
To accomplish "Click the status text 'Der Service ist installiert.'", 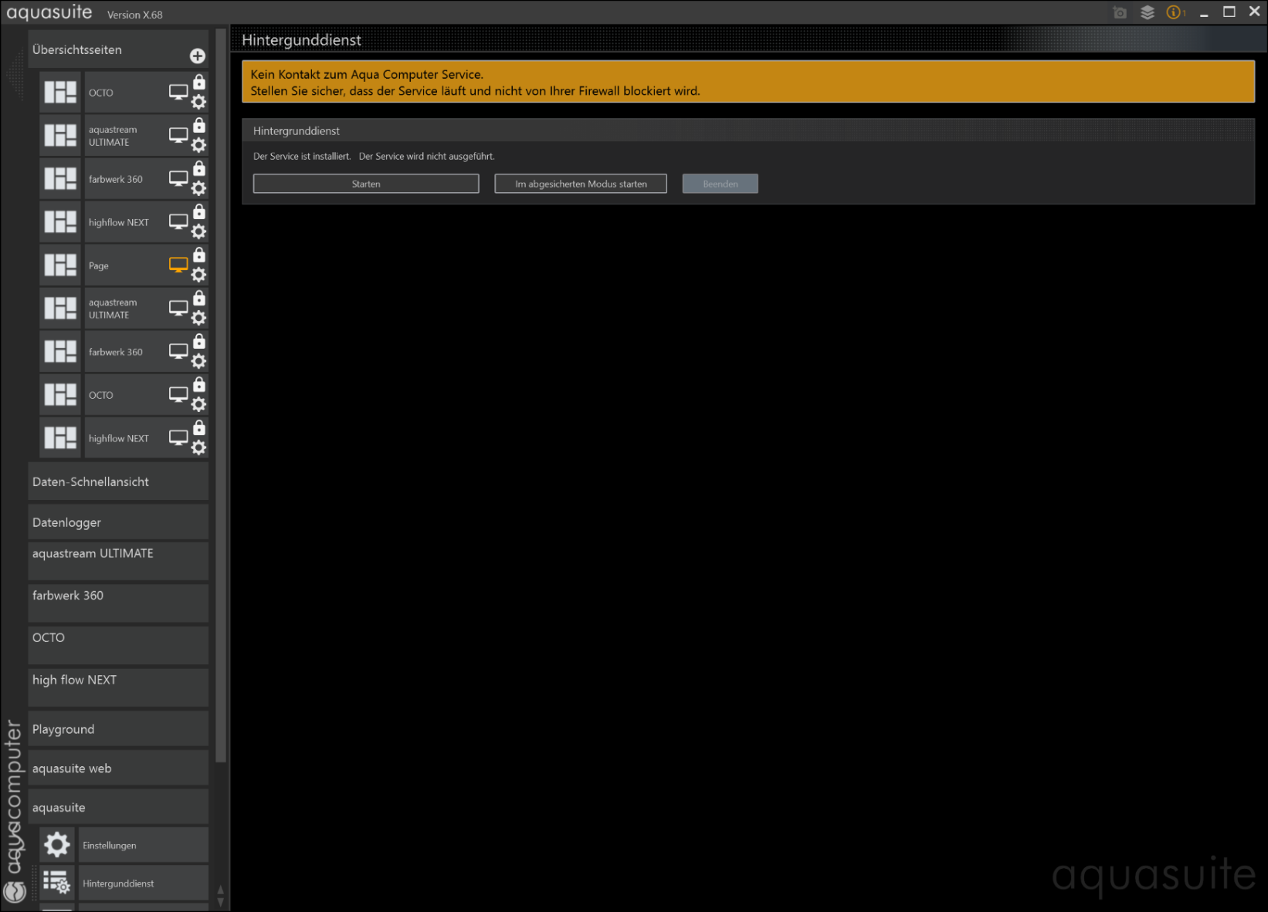I will pos(302,156).
